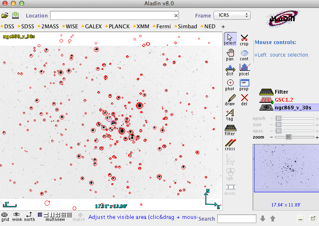
Task: Click the opac. slider handle
Action: click(279, 131)
